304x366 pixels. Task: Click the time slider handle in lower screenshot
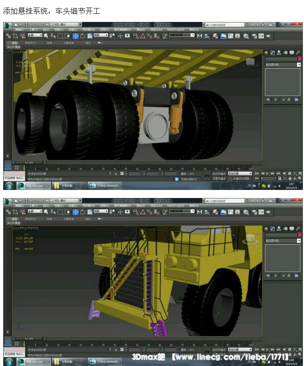tap(29, 338)
